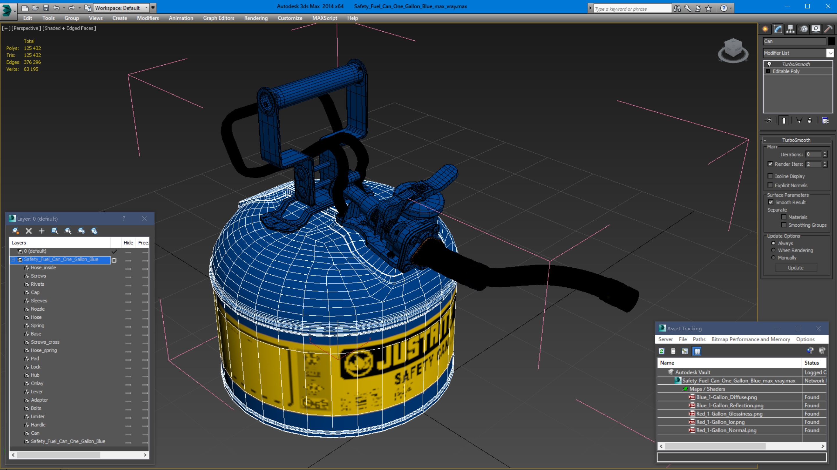The height and width of the screenshot is (470, 837).
Task: Open the Modifiers menu
Action: [148, 18]
